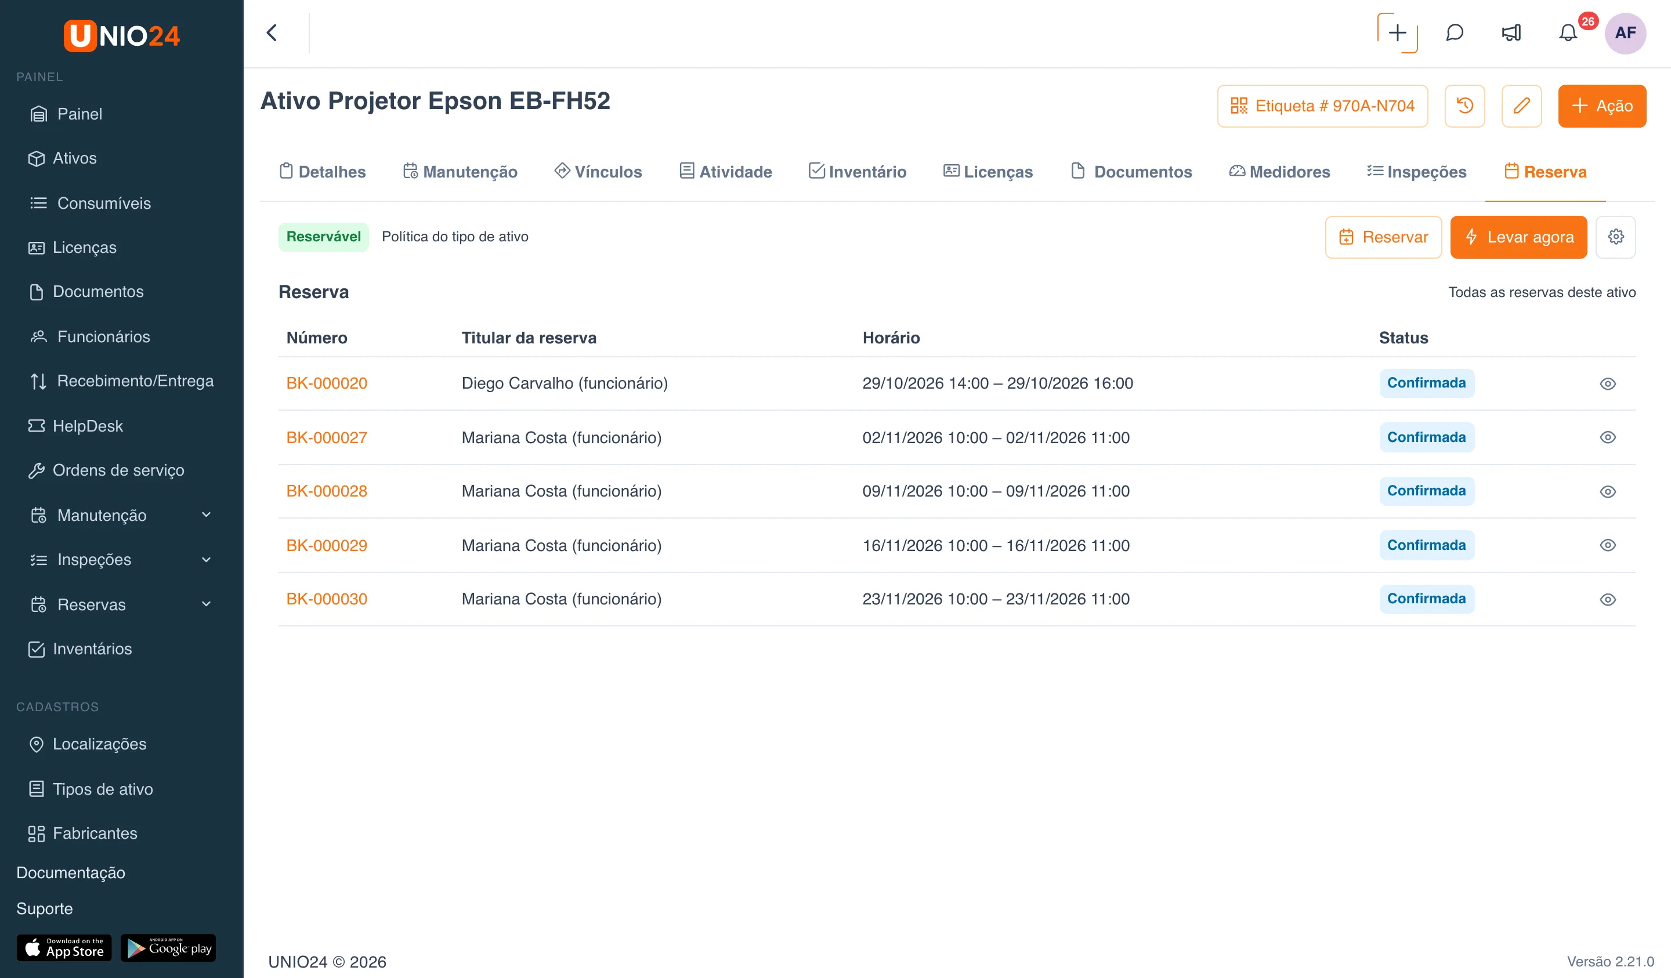
Task: Click the Reservar button
Action: click(x=1383, y=237)
